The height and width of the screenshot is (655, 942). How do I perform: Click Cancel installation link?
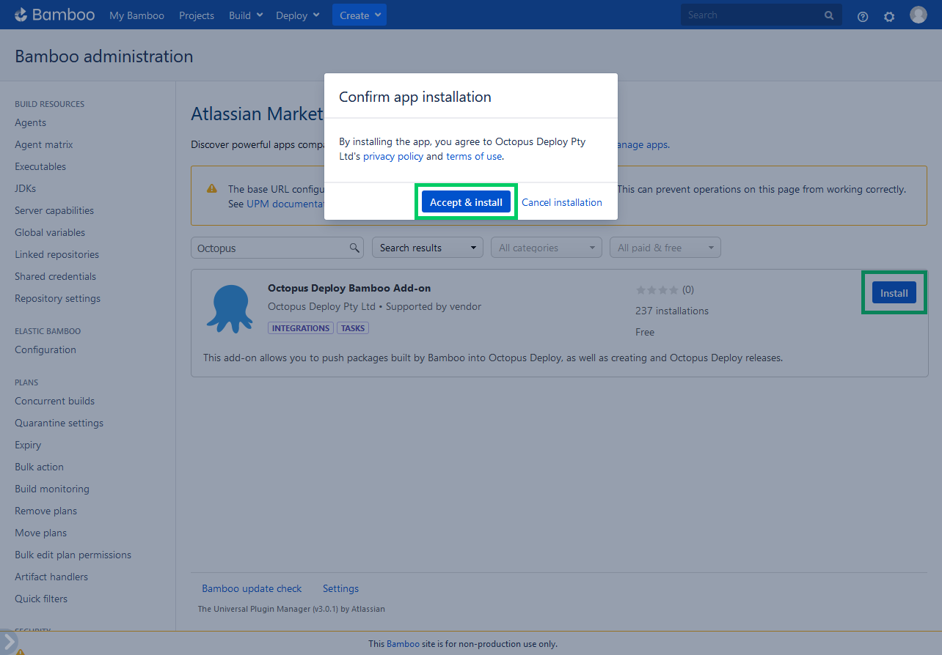[x=562, y=202]
